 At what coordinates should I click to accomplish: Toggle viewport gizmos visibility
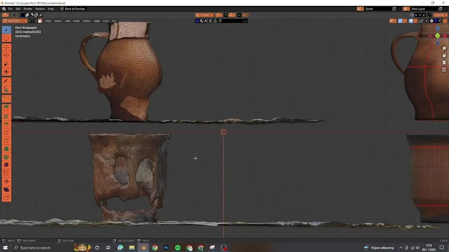point(400,21)
